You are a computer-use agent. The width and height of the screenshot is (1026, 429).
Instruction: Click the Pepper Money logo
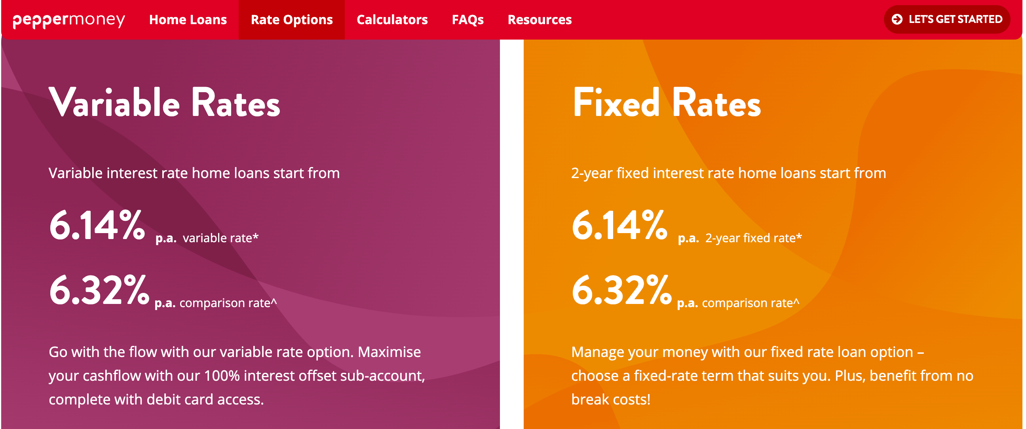[69, 20]
